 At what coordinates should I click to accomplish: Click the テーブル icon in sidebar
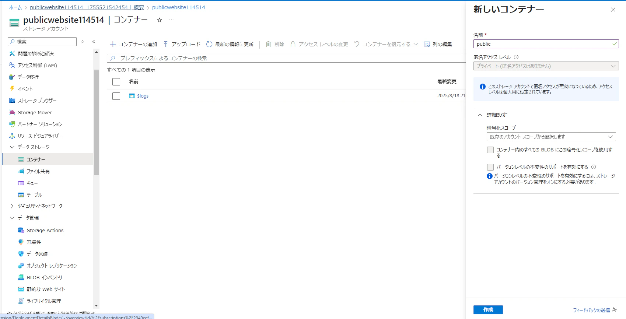click(x=21, y=195)
